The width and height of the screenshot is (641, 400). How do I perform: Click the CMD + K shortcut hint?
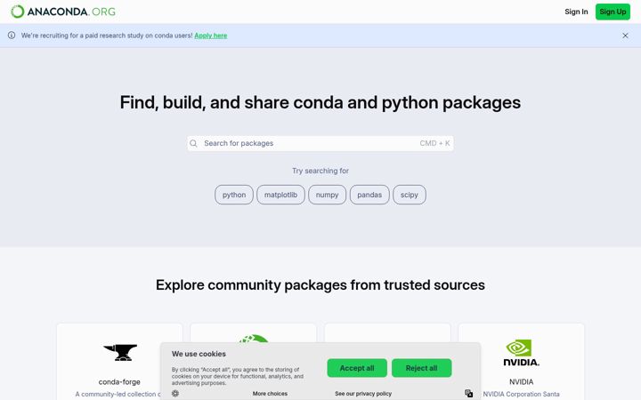[434, 143]
